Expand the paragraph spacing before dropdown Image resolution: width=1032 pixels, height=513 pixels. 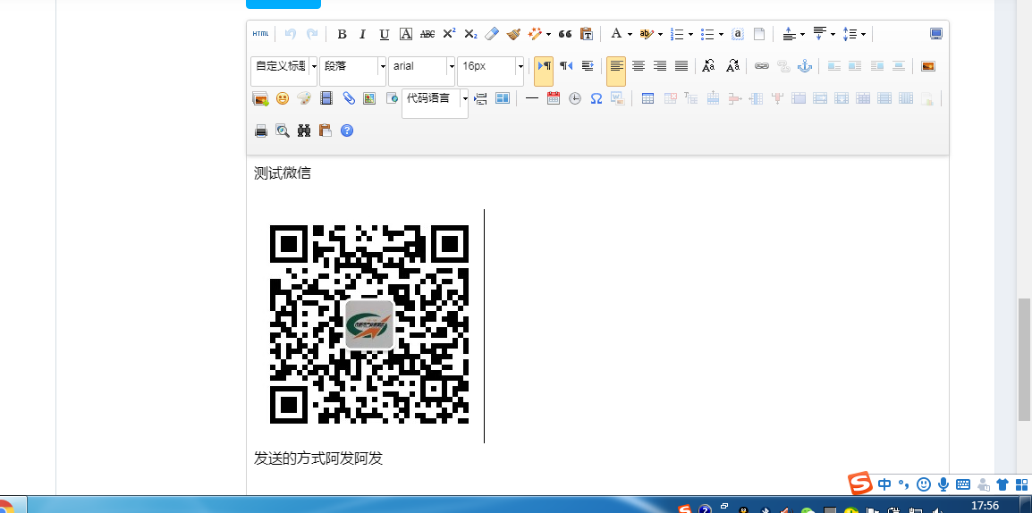pos(802,34)
